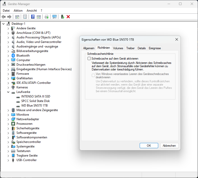Expand the Tragbare Geräte category
This screenshot has height=178, width=198.
coord(8,156)
